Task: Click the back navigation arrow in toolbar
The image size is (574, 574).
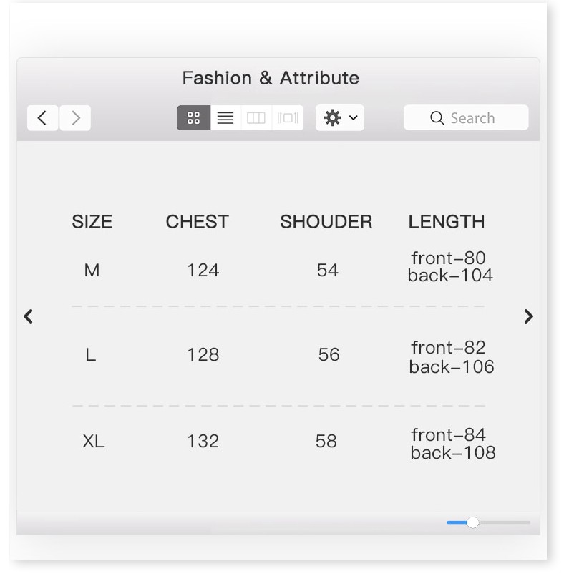Action: click(43, 118)
